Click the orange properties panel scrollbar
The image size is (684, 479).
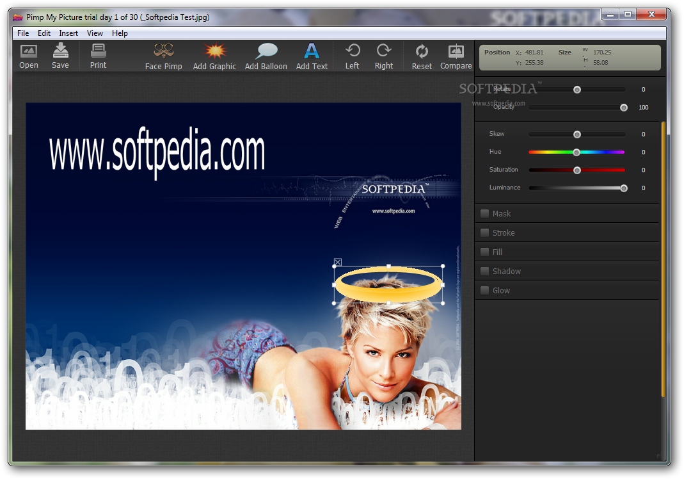(x=663, y=259)
